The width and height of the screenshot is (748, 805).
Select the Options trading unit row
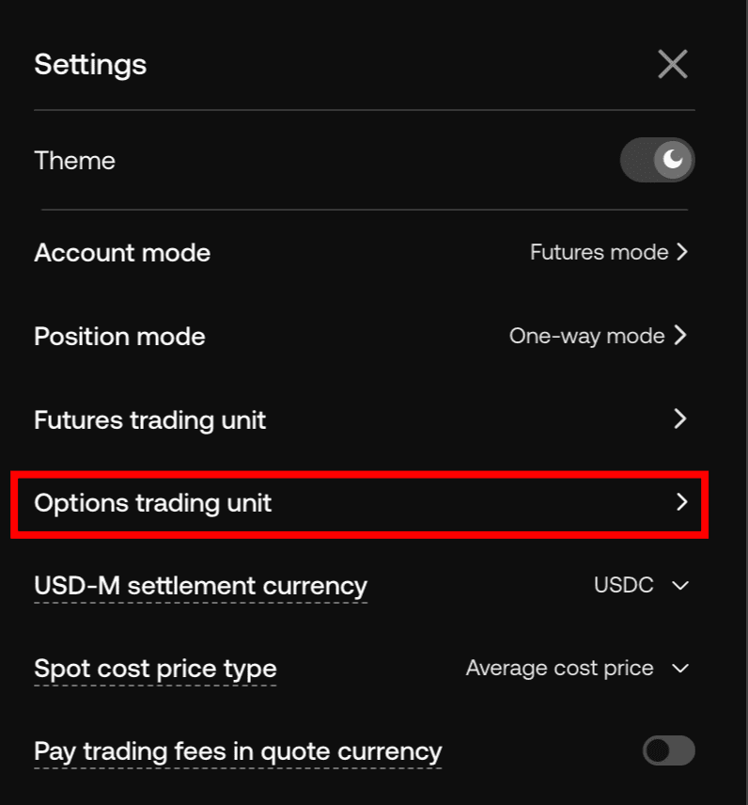153,503
